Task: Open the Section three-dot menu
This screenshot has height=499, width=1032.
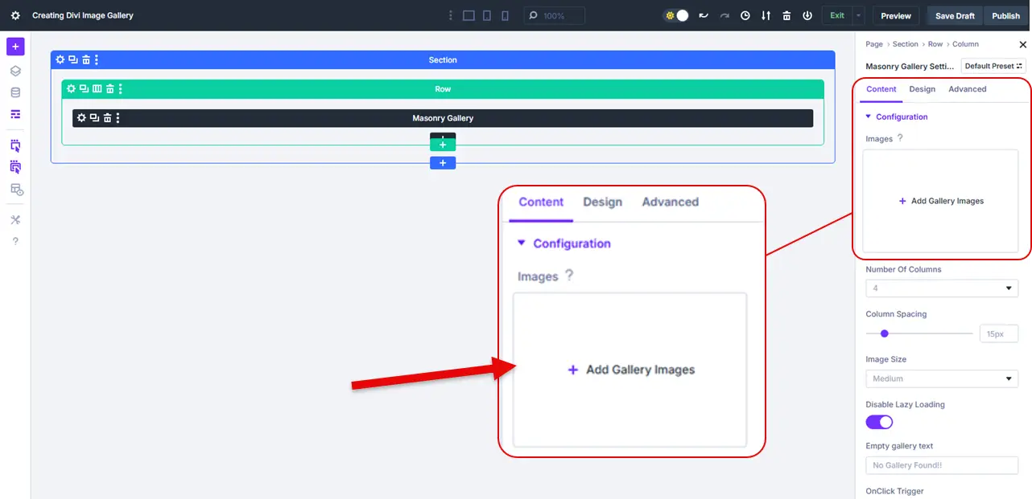Action: click(97, 59)
